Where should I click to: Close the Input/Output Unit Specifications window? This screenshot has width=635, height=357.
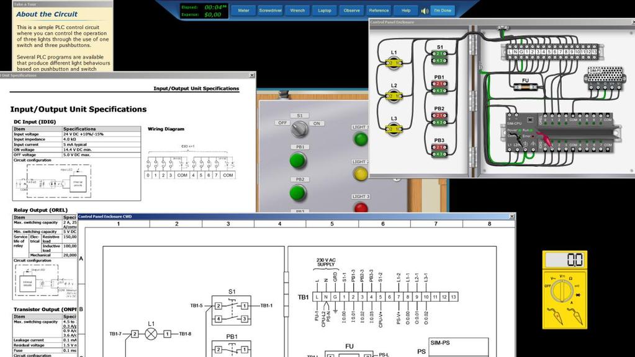coord(252,75)
